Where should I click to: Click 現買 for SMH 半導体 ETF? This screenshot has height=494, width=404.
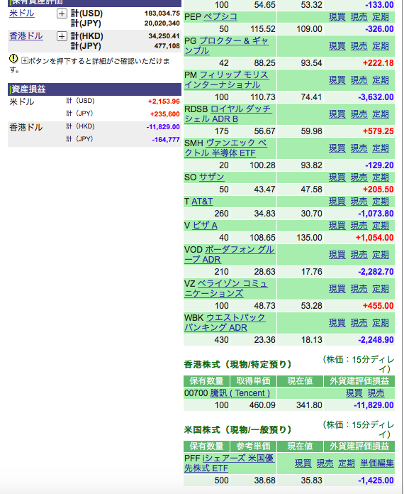tap(337, 148)
